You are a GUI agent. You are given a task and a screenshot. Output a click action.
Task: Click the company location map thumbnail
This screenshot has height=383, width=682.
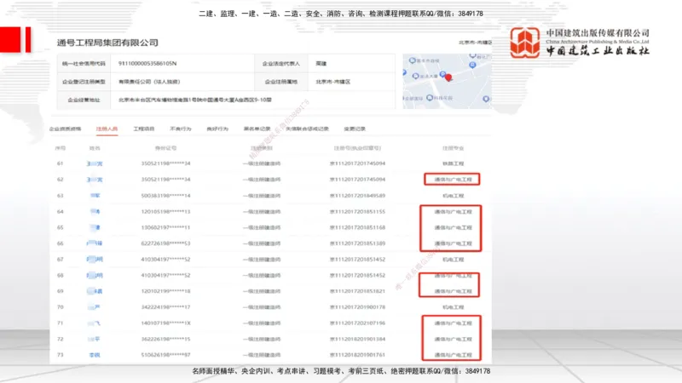pyautogui.click(x=447, y=81)
